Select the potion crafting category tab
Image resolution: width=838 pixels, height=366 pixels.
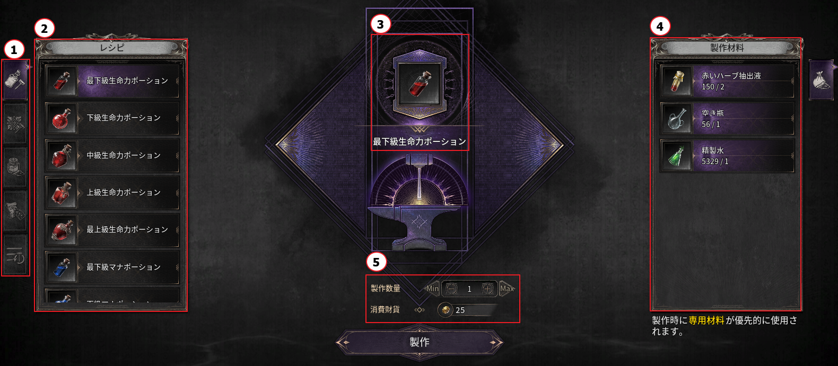[x=15, y=80]
